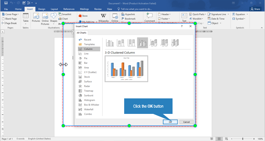Insert a Blank Page
This screenshot has height=141, width=265.
(x=9, y=19)
